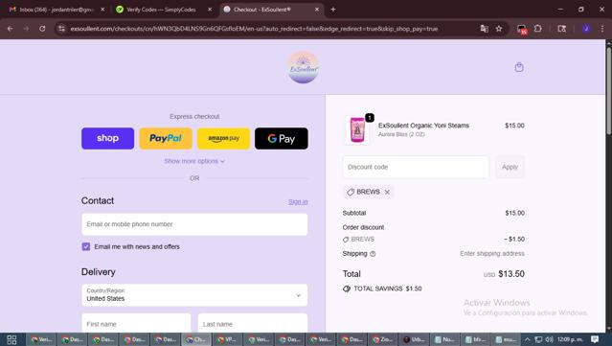Open a new browser tab
This screenshot has width=612, height=346.
[333, 10]
